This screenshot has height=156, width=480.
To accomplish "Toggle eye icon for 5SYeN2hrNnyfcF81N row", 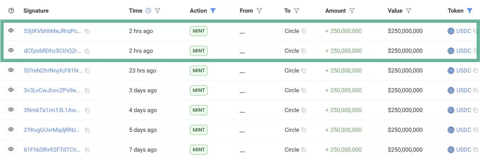I will click(11, 70).
